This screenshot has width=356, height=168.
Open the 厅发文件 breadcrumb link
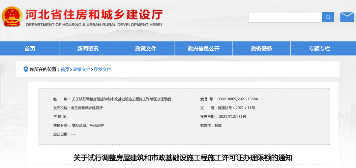pyautogui.click(x=103, y=69)
